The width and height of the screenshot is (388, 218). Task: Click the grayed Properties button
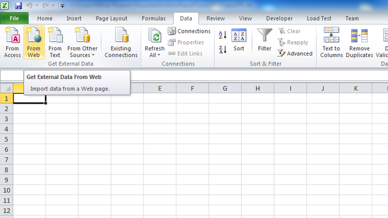pyautogui.click(x=186, y=42)
